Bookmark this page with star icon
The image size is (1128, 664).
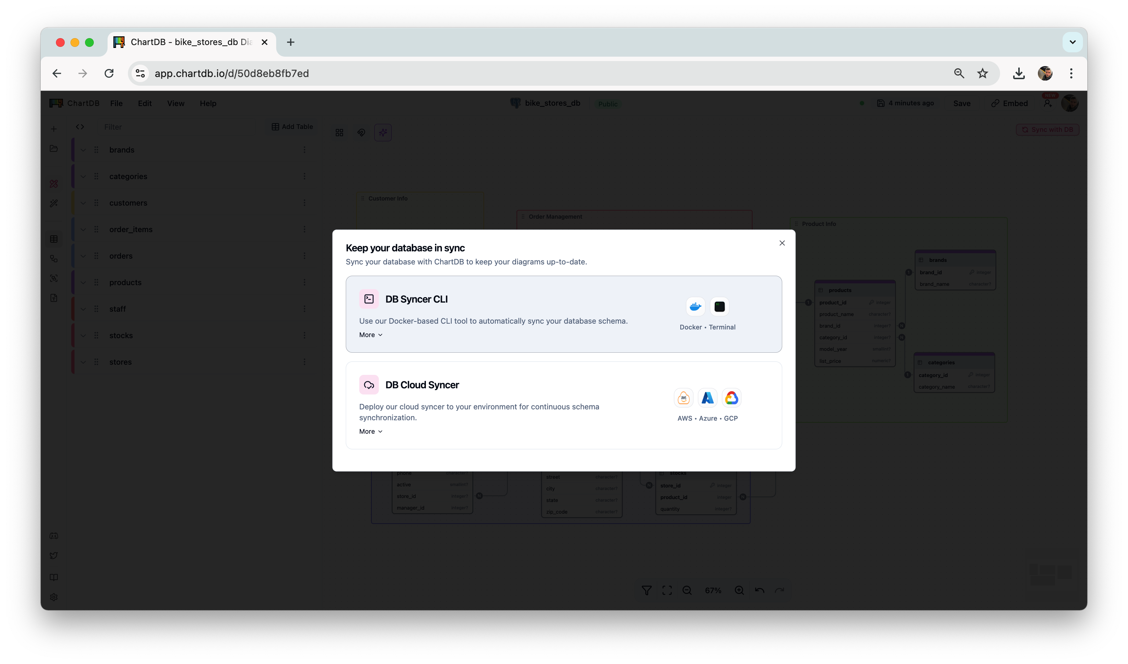coord(982,73)
